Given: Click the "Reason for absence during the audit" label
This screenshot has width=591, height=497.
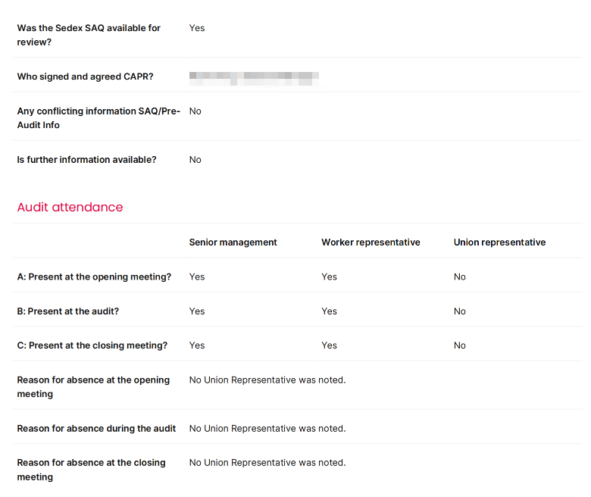Looking at the screenshot, I should [x=96, y=429].
